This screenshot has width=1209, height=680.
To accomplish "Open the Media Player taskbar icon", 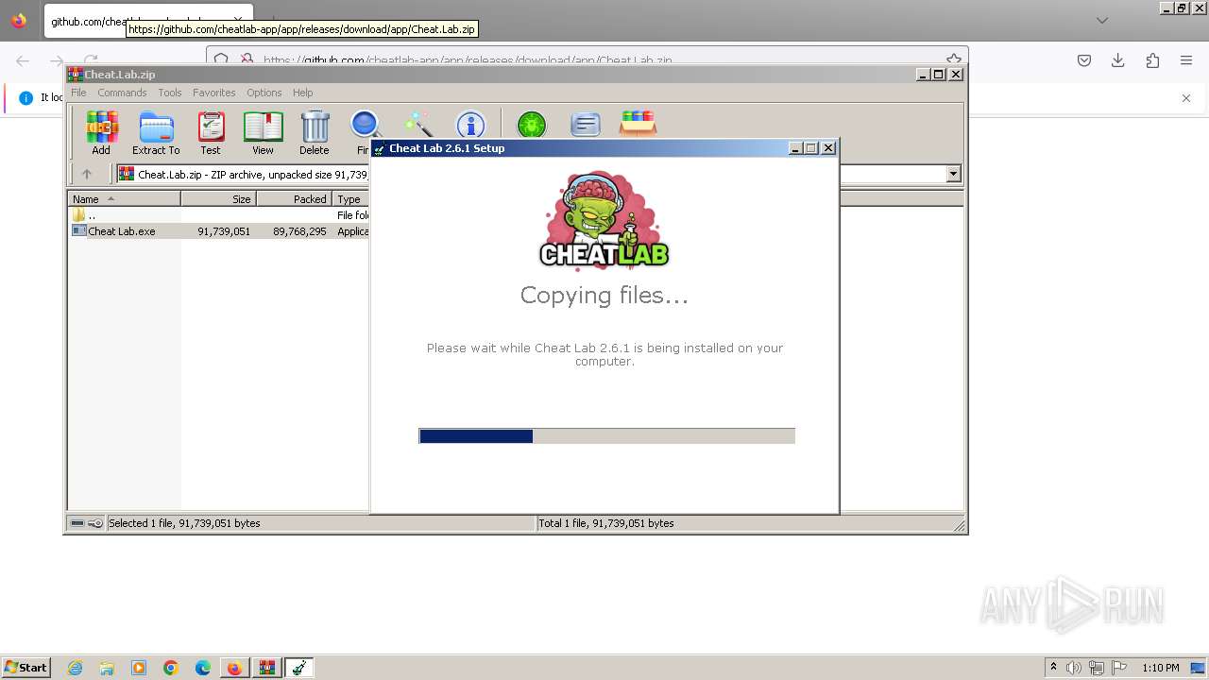I will (139, 668).
